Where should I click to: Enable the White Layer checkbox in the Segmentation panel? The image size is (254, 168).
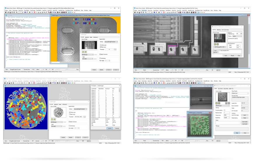(101, 45)
